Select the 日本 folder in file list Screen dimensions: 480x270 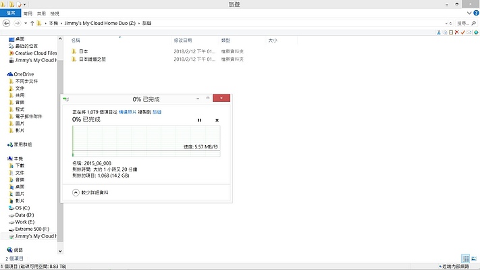[80, 51]
